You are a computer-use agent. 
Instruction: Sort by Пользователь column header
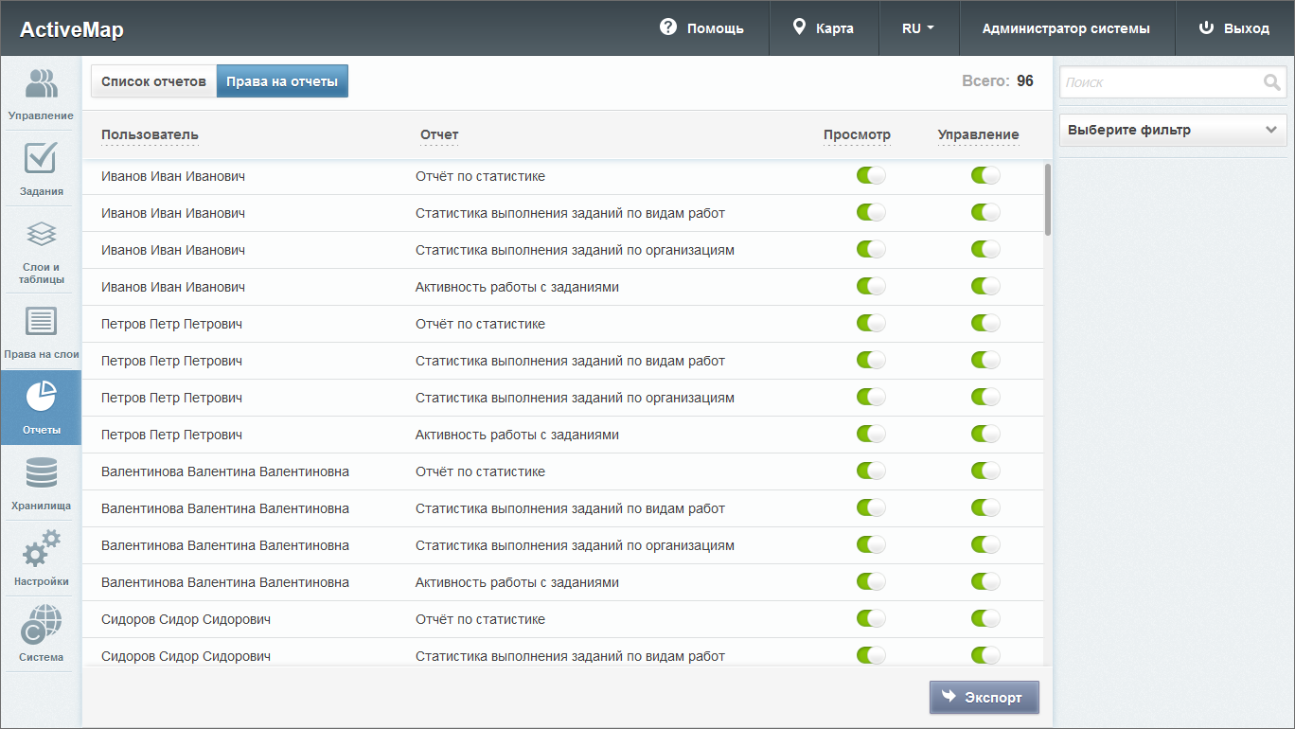click(150, 134)
